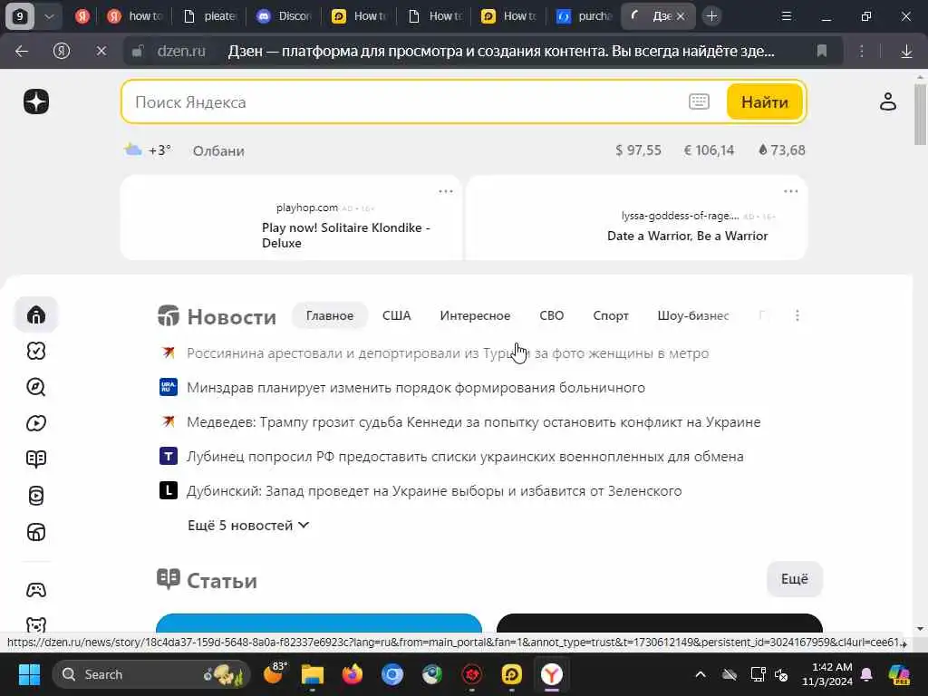This screenshot has height=696, width=928.
Task: Open the on-screen keyboard in search
Action: pyautogui.click(x=699, y=101)
